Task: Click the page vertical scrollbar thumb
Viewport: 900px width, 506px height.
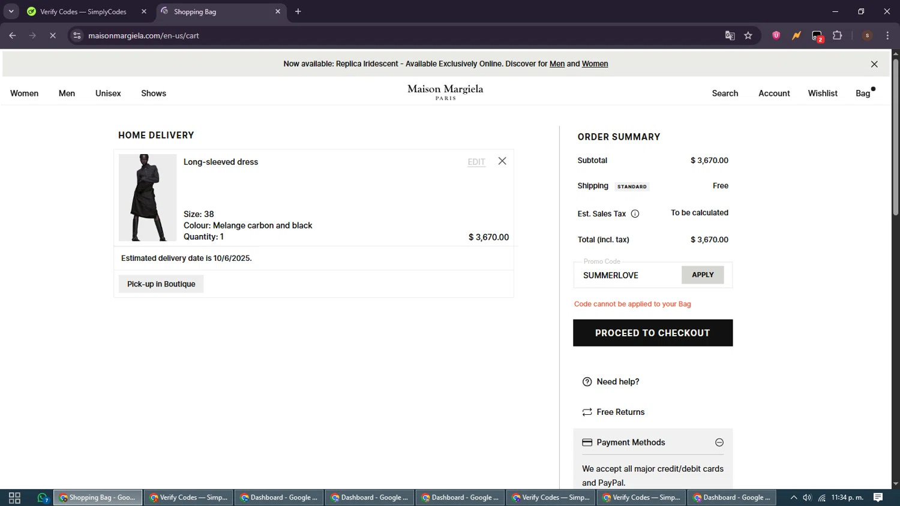Action: coord(895,137)
